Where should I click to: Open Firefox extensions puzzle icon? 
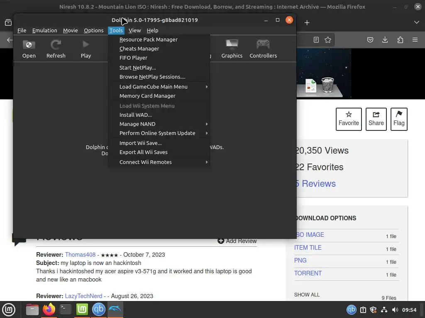click(x=400, y=40)
